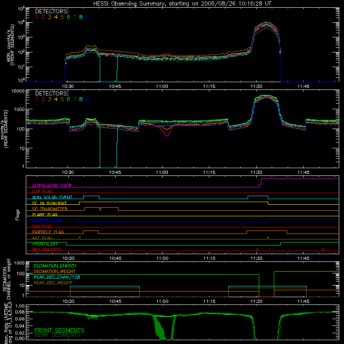Click red detector 1 in rear segments legend

click(37, 99)
